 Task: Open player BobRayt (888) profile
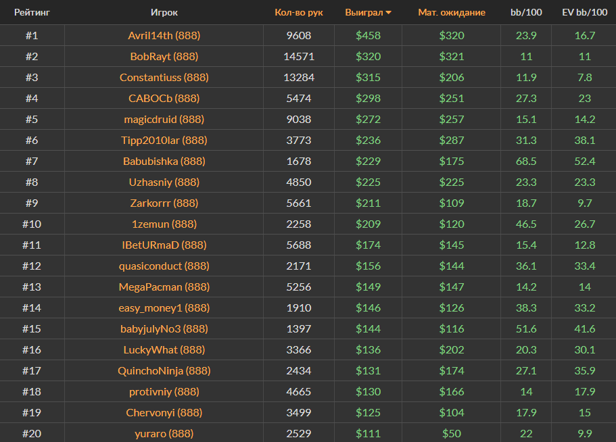164,56
